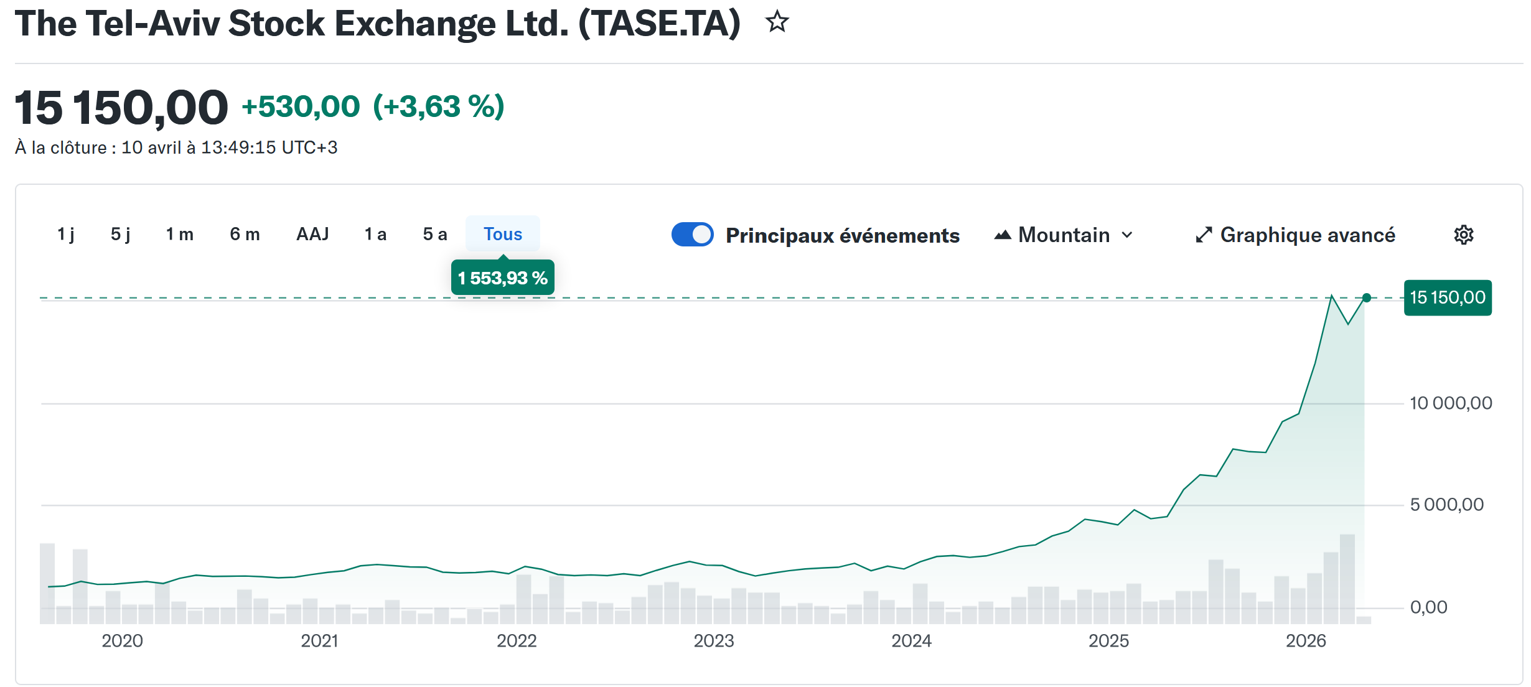The image size is (1531, 687).
Task: Switch to the 1 m range
Action: pyautogui.click(x=179, y=234)
